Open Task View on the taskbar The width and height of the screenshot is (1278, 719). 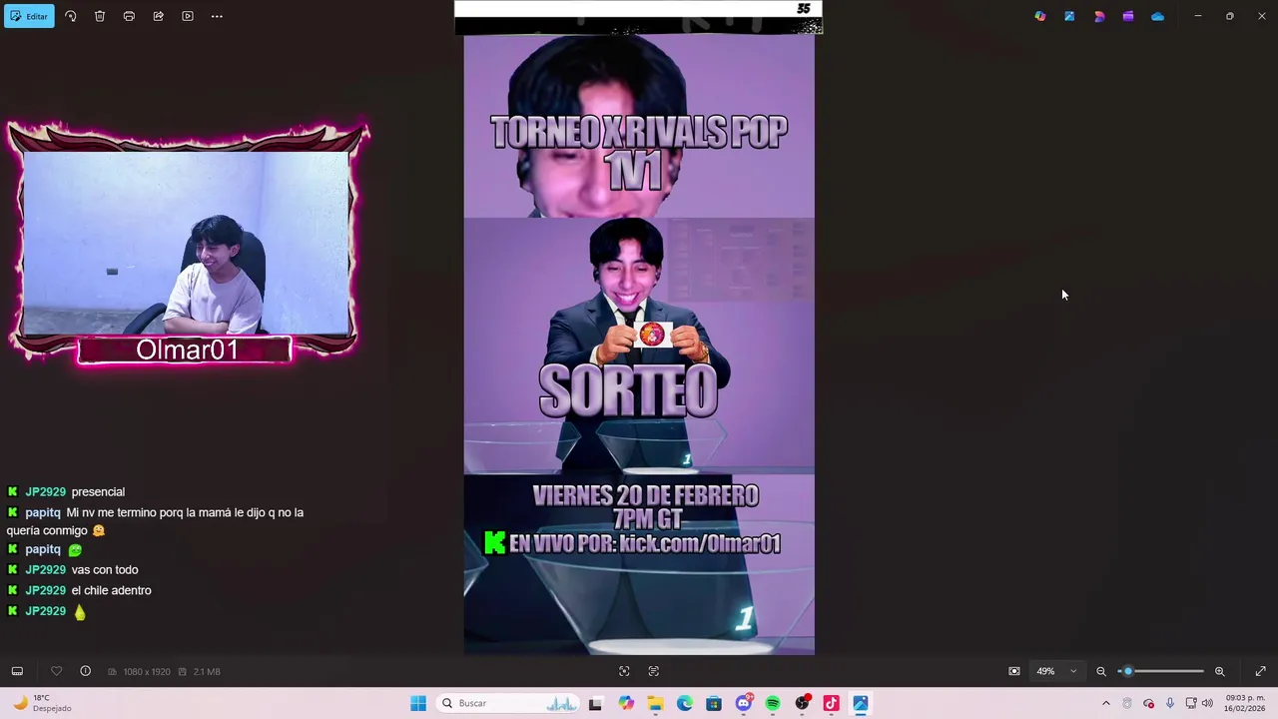[596, 703]
